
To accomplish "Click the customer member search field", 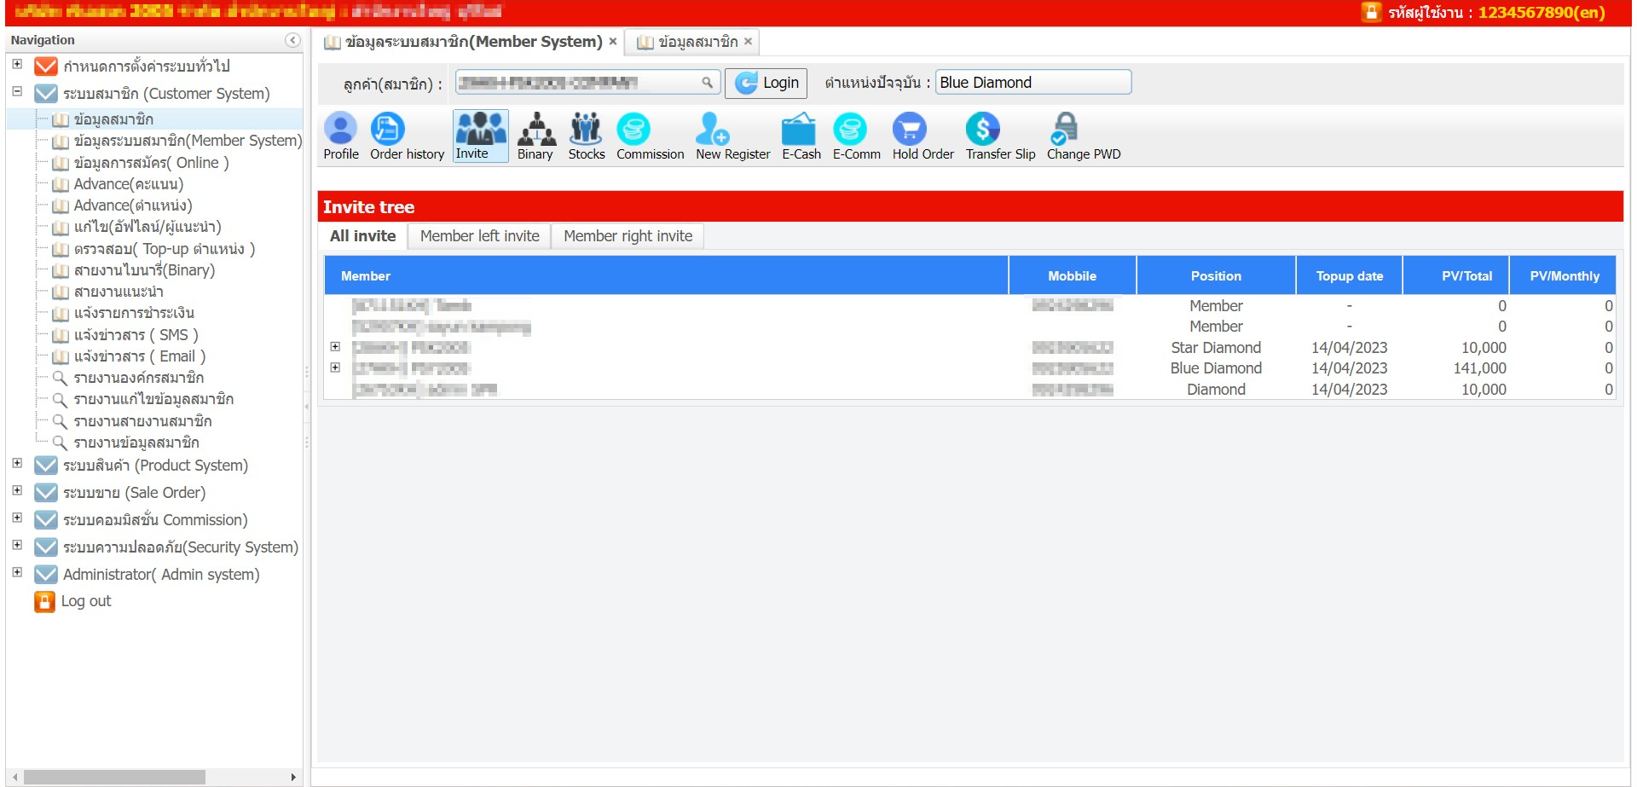I will coord(577,83).
